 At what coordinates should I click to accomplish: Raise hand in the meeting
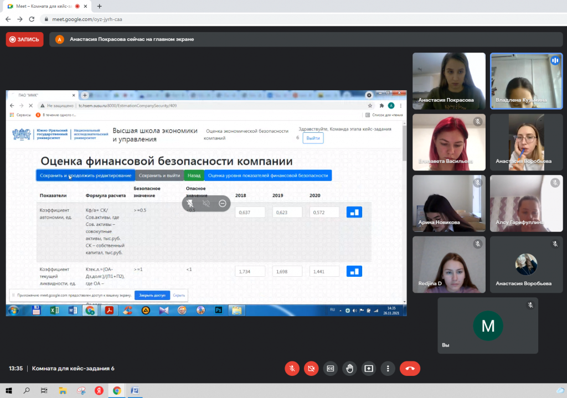click(x=349, y=368)
